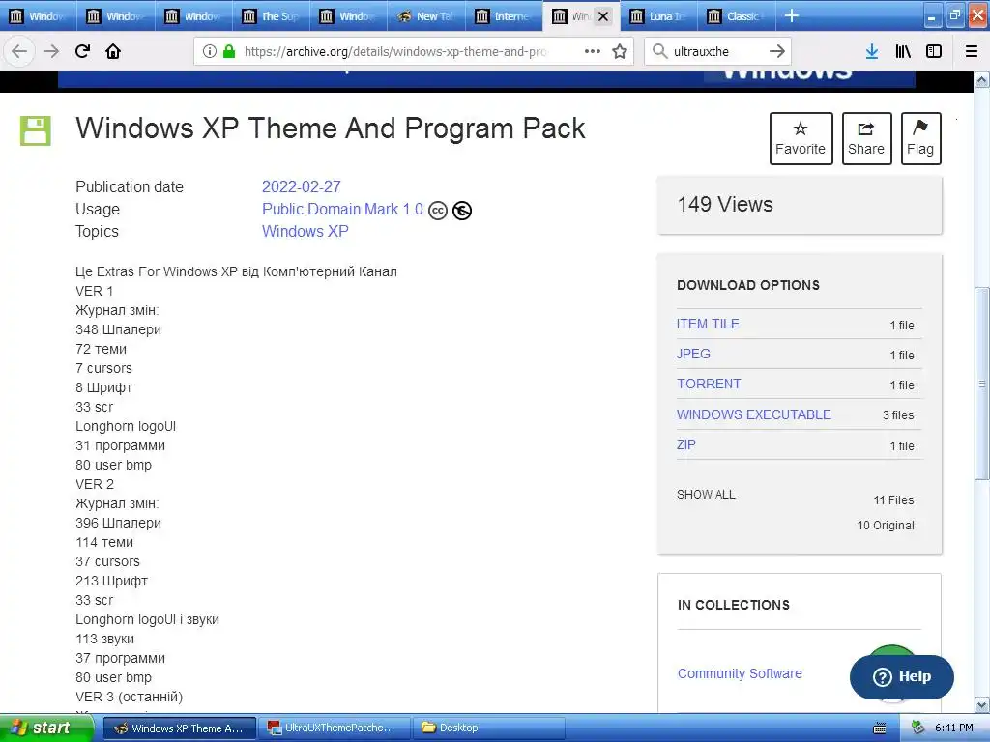
Task: Bookmark this page with the star
Action: [620, 51]
